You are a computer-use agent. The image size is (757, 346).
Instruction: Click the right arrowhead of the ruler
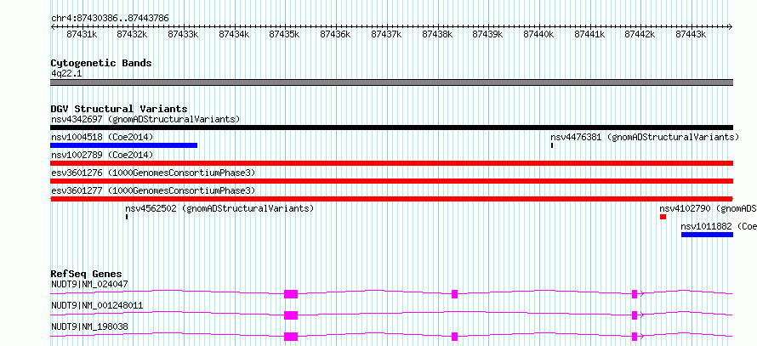click(731, 26)
